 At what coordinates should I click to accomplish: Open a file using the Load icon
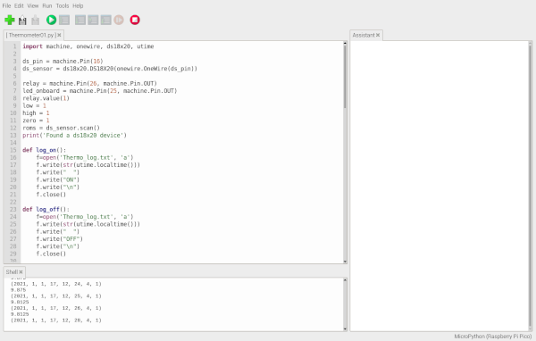click(22, 21)
